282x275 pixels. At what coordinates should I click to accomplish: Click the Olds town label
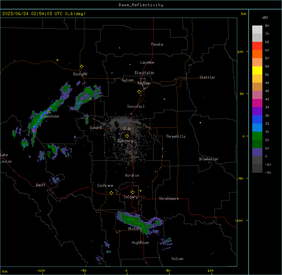click(127, 129)
